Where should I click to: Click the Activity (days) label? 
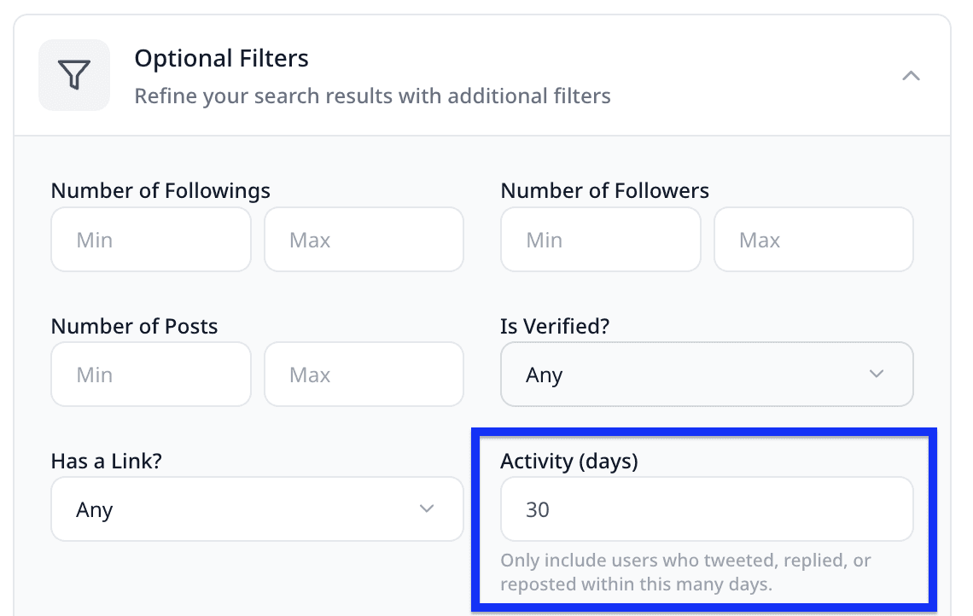pos(568,461)
